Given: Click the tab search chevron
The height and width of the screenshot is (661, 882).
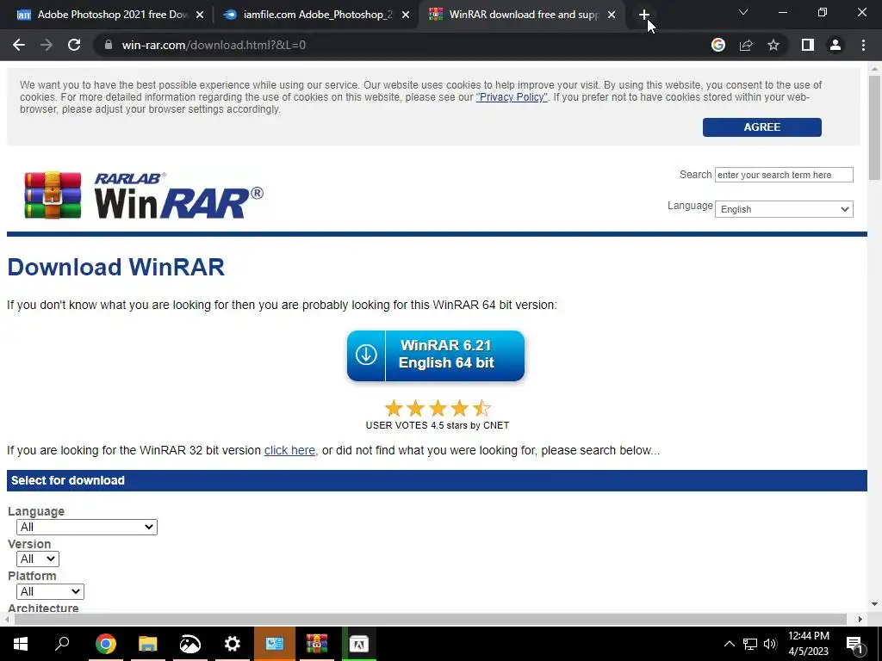Looking at the screenshot, I should 743,12.
